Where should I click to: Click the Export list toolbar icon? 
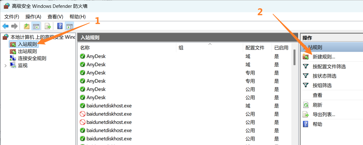pos(48,26)
